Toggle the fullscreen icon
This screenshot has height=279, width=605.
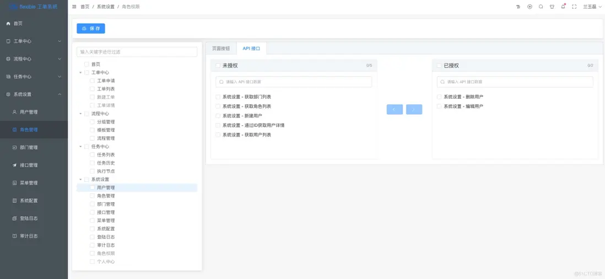(x=574, y=7)
